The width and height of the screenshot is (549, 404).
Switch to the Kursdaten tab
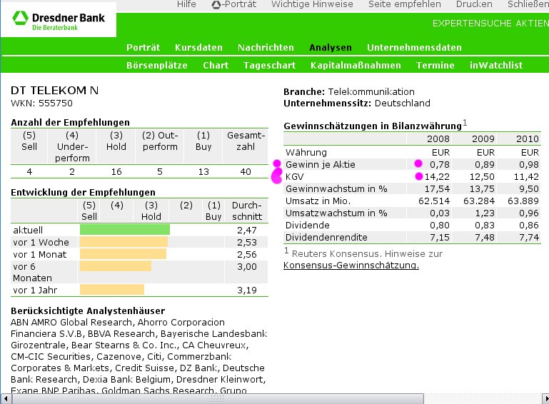tap(198, 47)
